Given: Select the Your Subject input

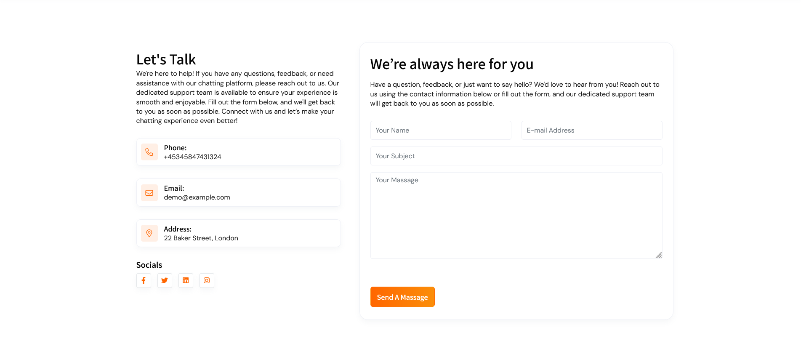Looking at the screenshot, I should tap(516, 156).
